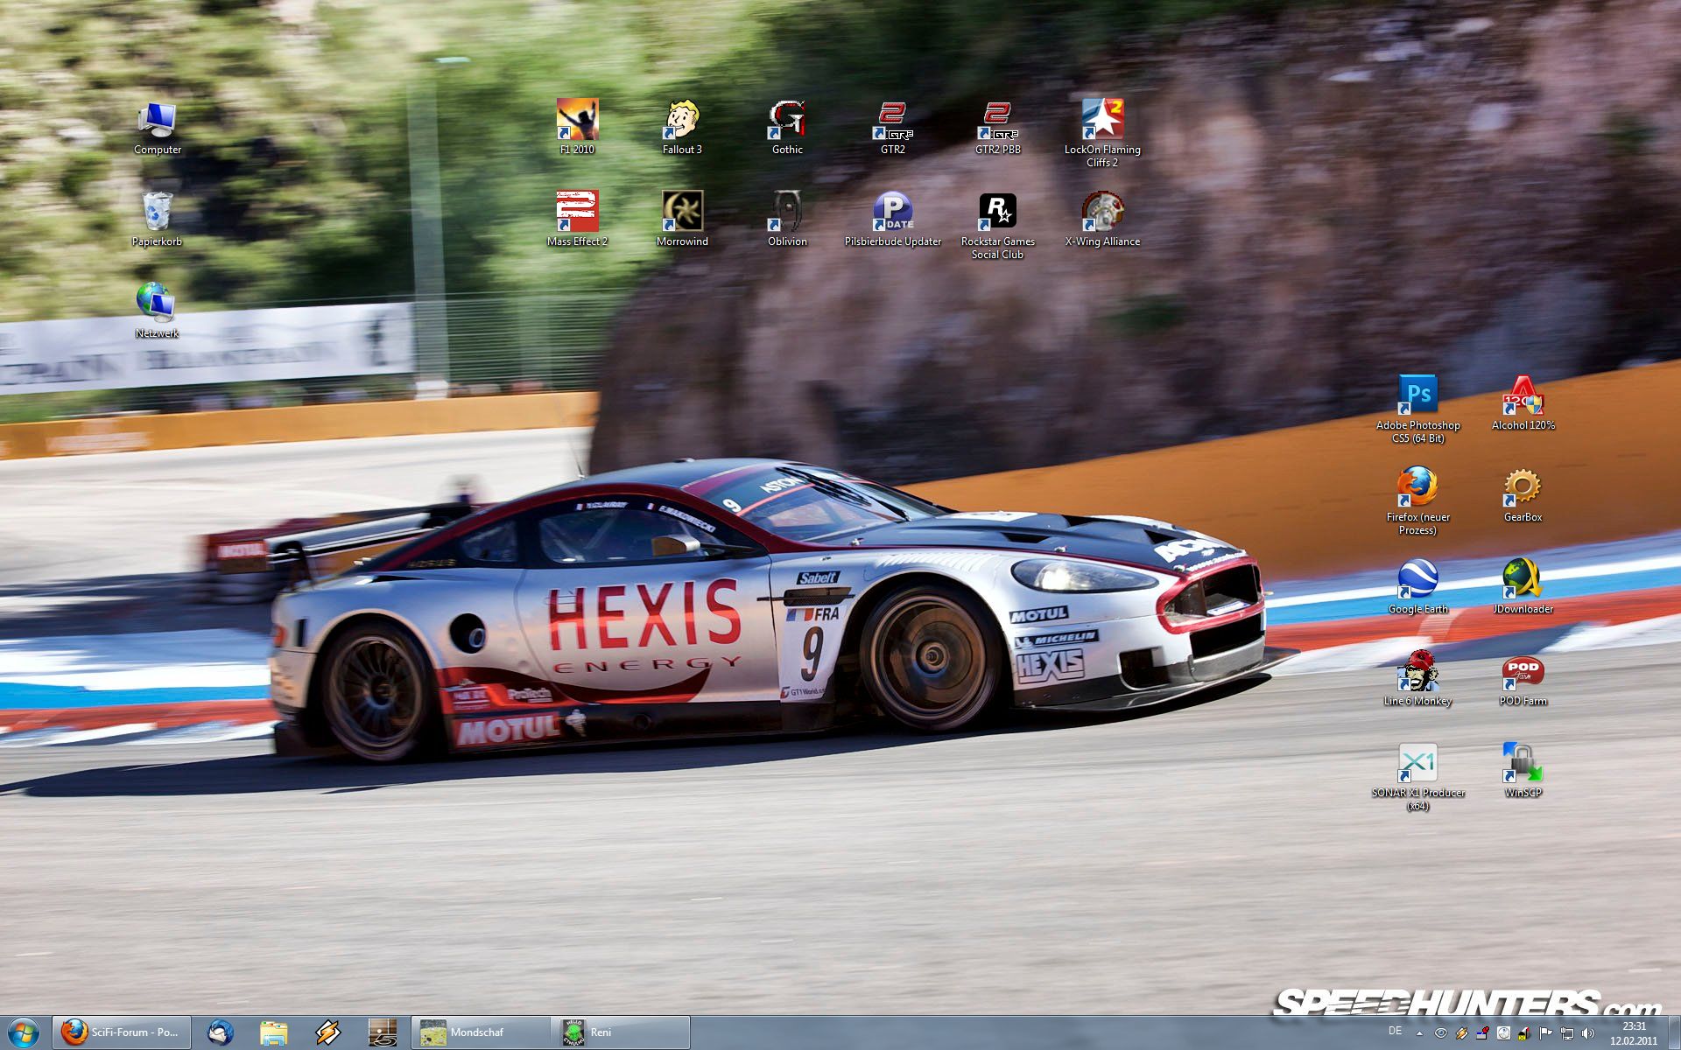
Task: Show hidden tray icons arrow
Action: point(1419,1033)
